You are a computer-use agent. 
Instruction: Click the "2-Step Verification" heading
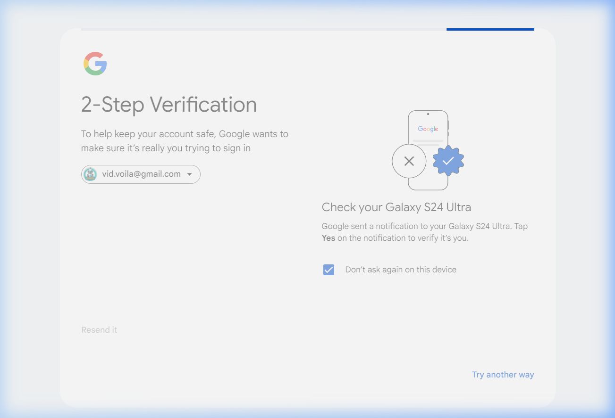point(169,105)
